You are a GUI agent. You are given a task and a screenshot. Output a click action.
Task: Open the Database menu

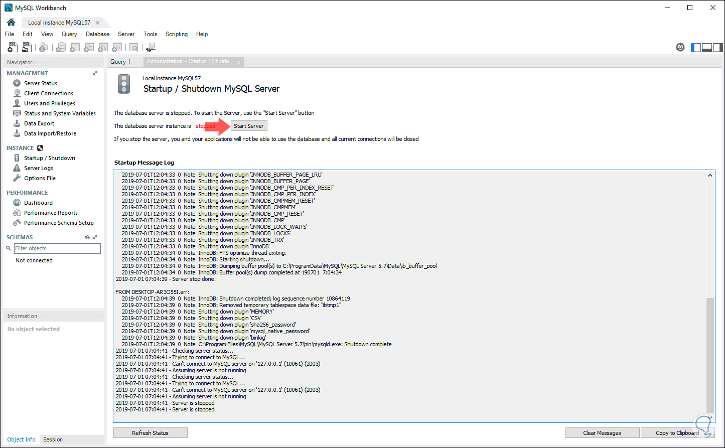(x=97, y=34)
